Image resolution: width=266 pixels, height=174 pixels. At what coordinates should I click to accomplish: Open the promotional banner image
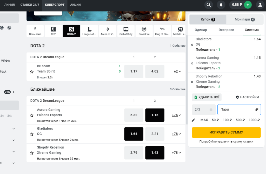coord(106,16)
